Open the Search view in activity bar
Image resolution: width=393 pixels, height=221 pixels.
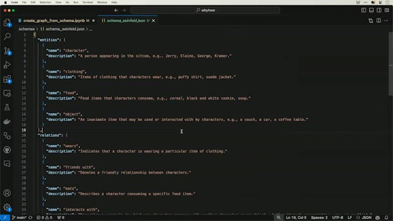tap(7, 37)
